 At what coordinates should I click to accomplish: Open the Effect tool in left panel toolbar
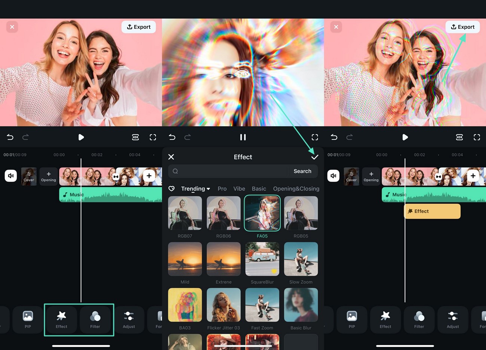coord(61,320)
